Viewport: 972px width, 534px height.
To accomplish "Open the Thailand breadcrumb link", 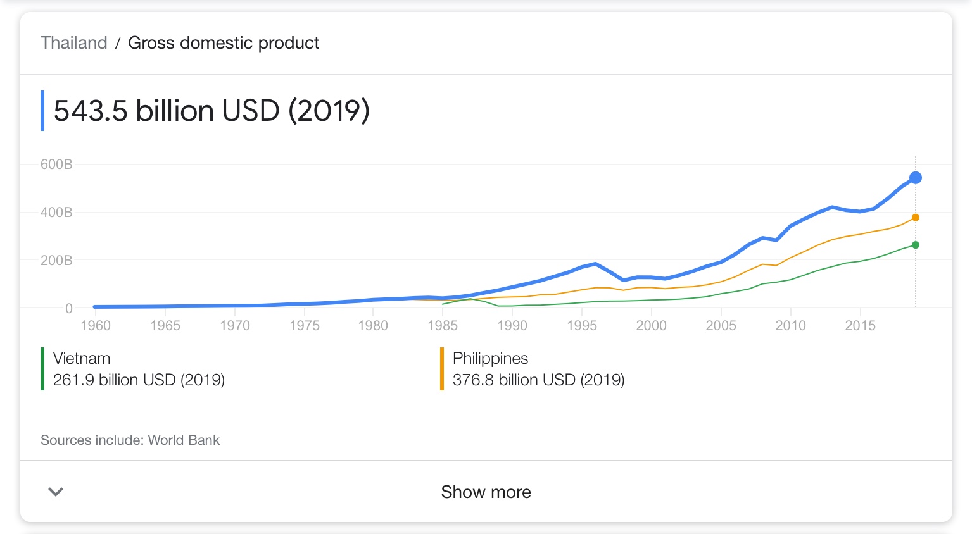I will tap(74, 42).
